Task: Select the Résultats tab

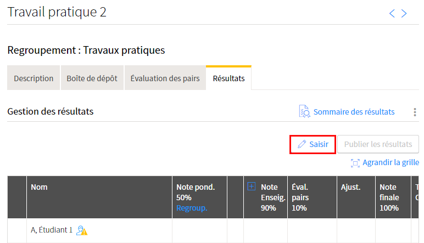Action: click(x=228, y=78)
